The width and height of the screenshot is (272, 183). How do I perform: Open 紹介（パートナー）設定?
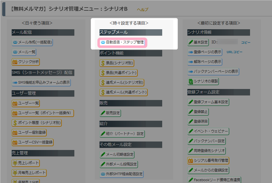click(x=122, y=134)
